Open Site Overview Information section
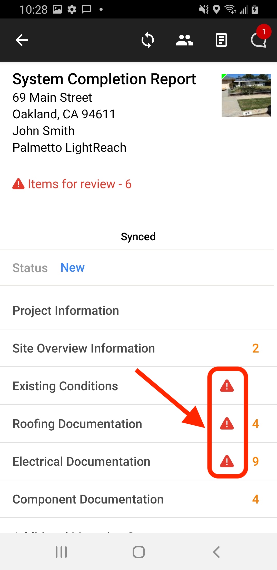The image size is (277, 570). pyautogui.click(x=84, y=348)
